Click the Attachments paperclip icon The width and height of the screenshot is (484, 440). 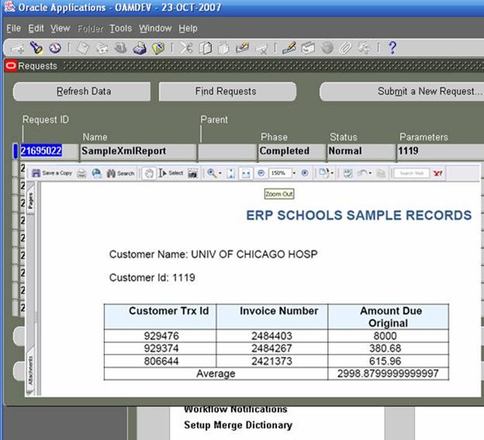(345, 48)
